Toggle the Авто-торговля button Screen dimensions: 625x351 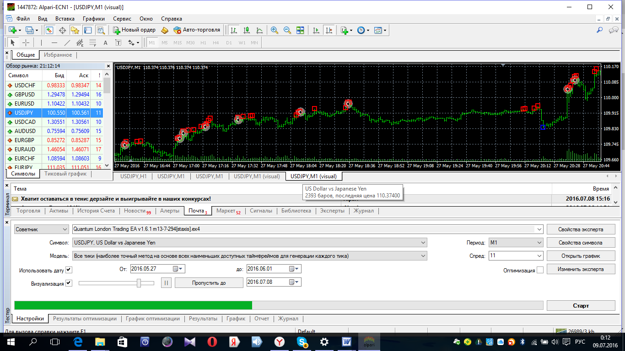197,30
